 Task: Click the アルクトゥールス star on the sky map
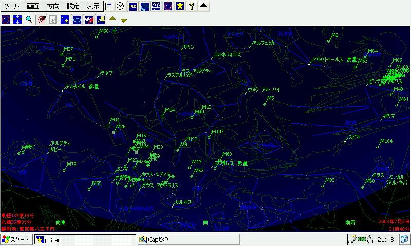coord(308,64)
